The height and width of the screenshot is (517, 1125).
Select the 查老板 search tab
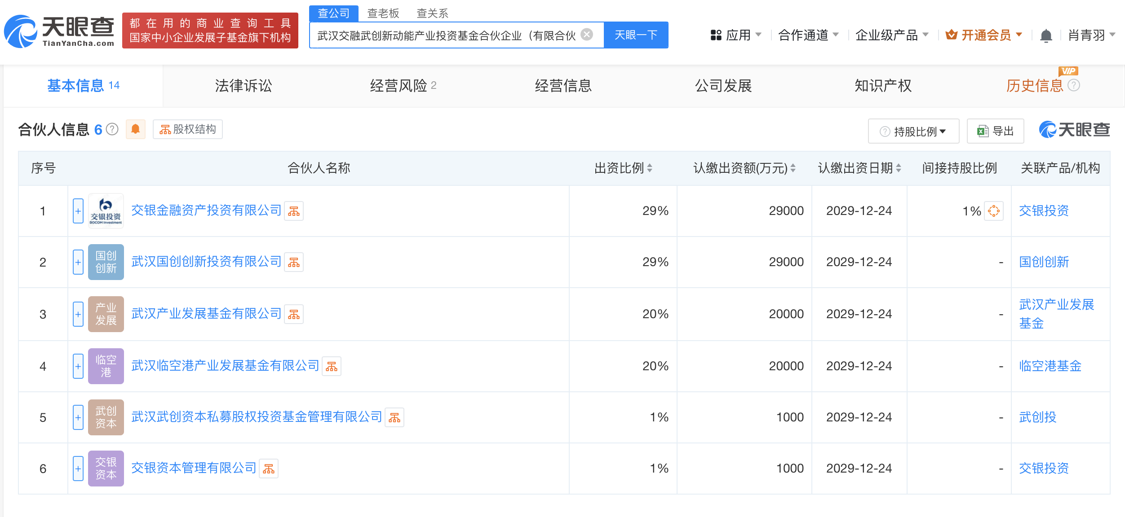point(383,13)
